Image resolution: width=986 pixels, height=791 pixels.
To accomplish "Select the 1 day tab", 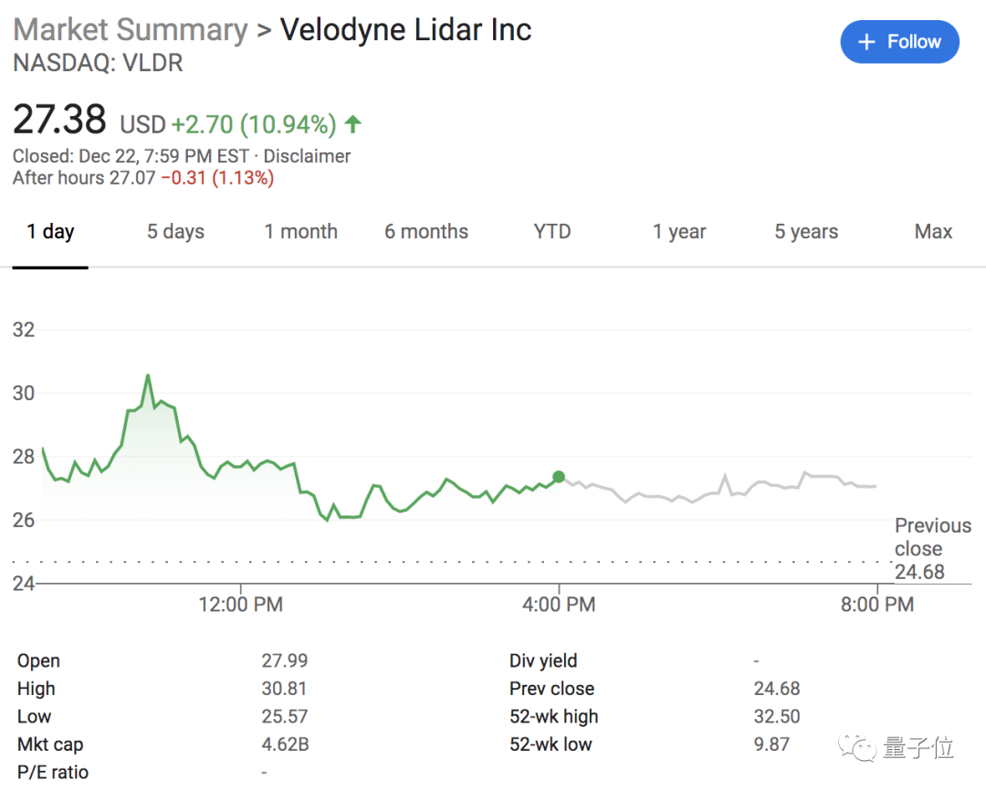I will [50, 232].
